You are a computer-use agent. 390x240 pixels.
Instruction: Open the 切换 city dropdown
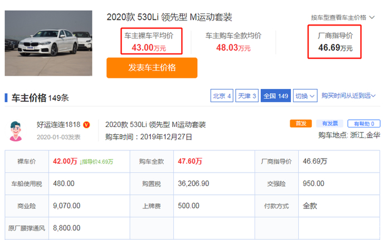305,96
